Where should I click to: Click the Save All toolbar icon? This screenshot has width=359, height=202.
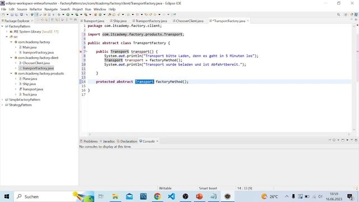pos(16,15)
